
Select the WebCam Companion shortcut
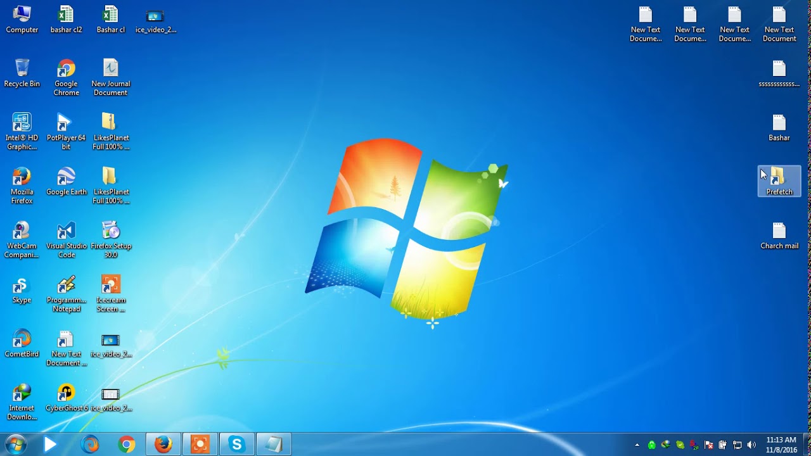point(22,239)
